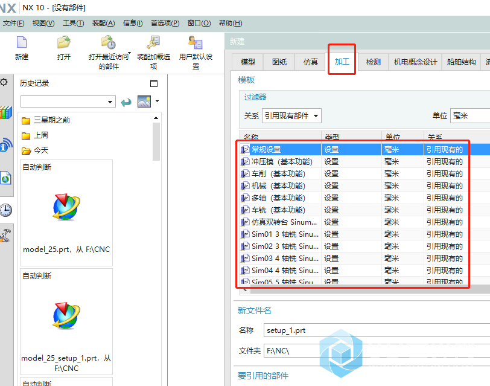490x386 pixels.
Task: Open the history filter combo box
Action: (68, 101)
